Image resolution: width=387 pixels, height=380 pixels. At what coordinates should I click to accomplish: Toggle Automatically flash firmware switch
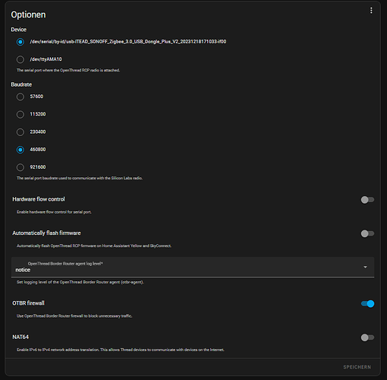coord(367,233)
